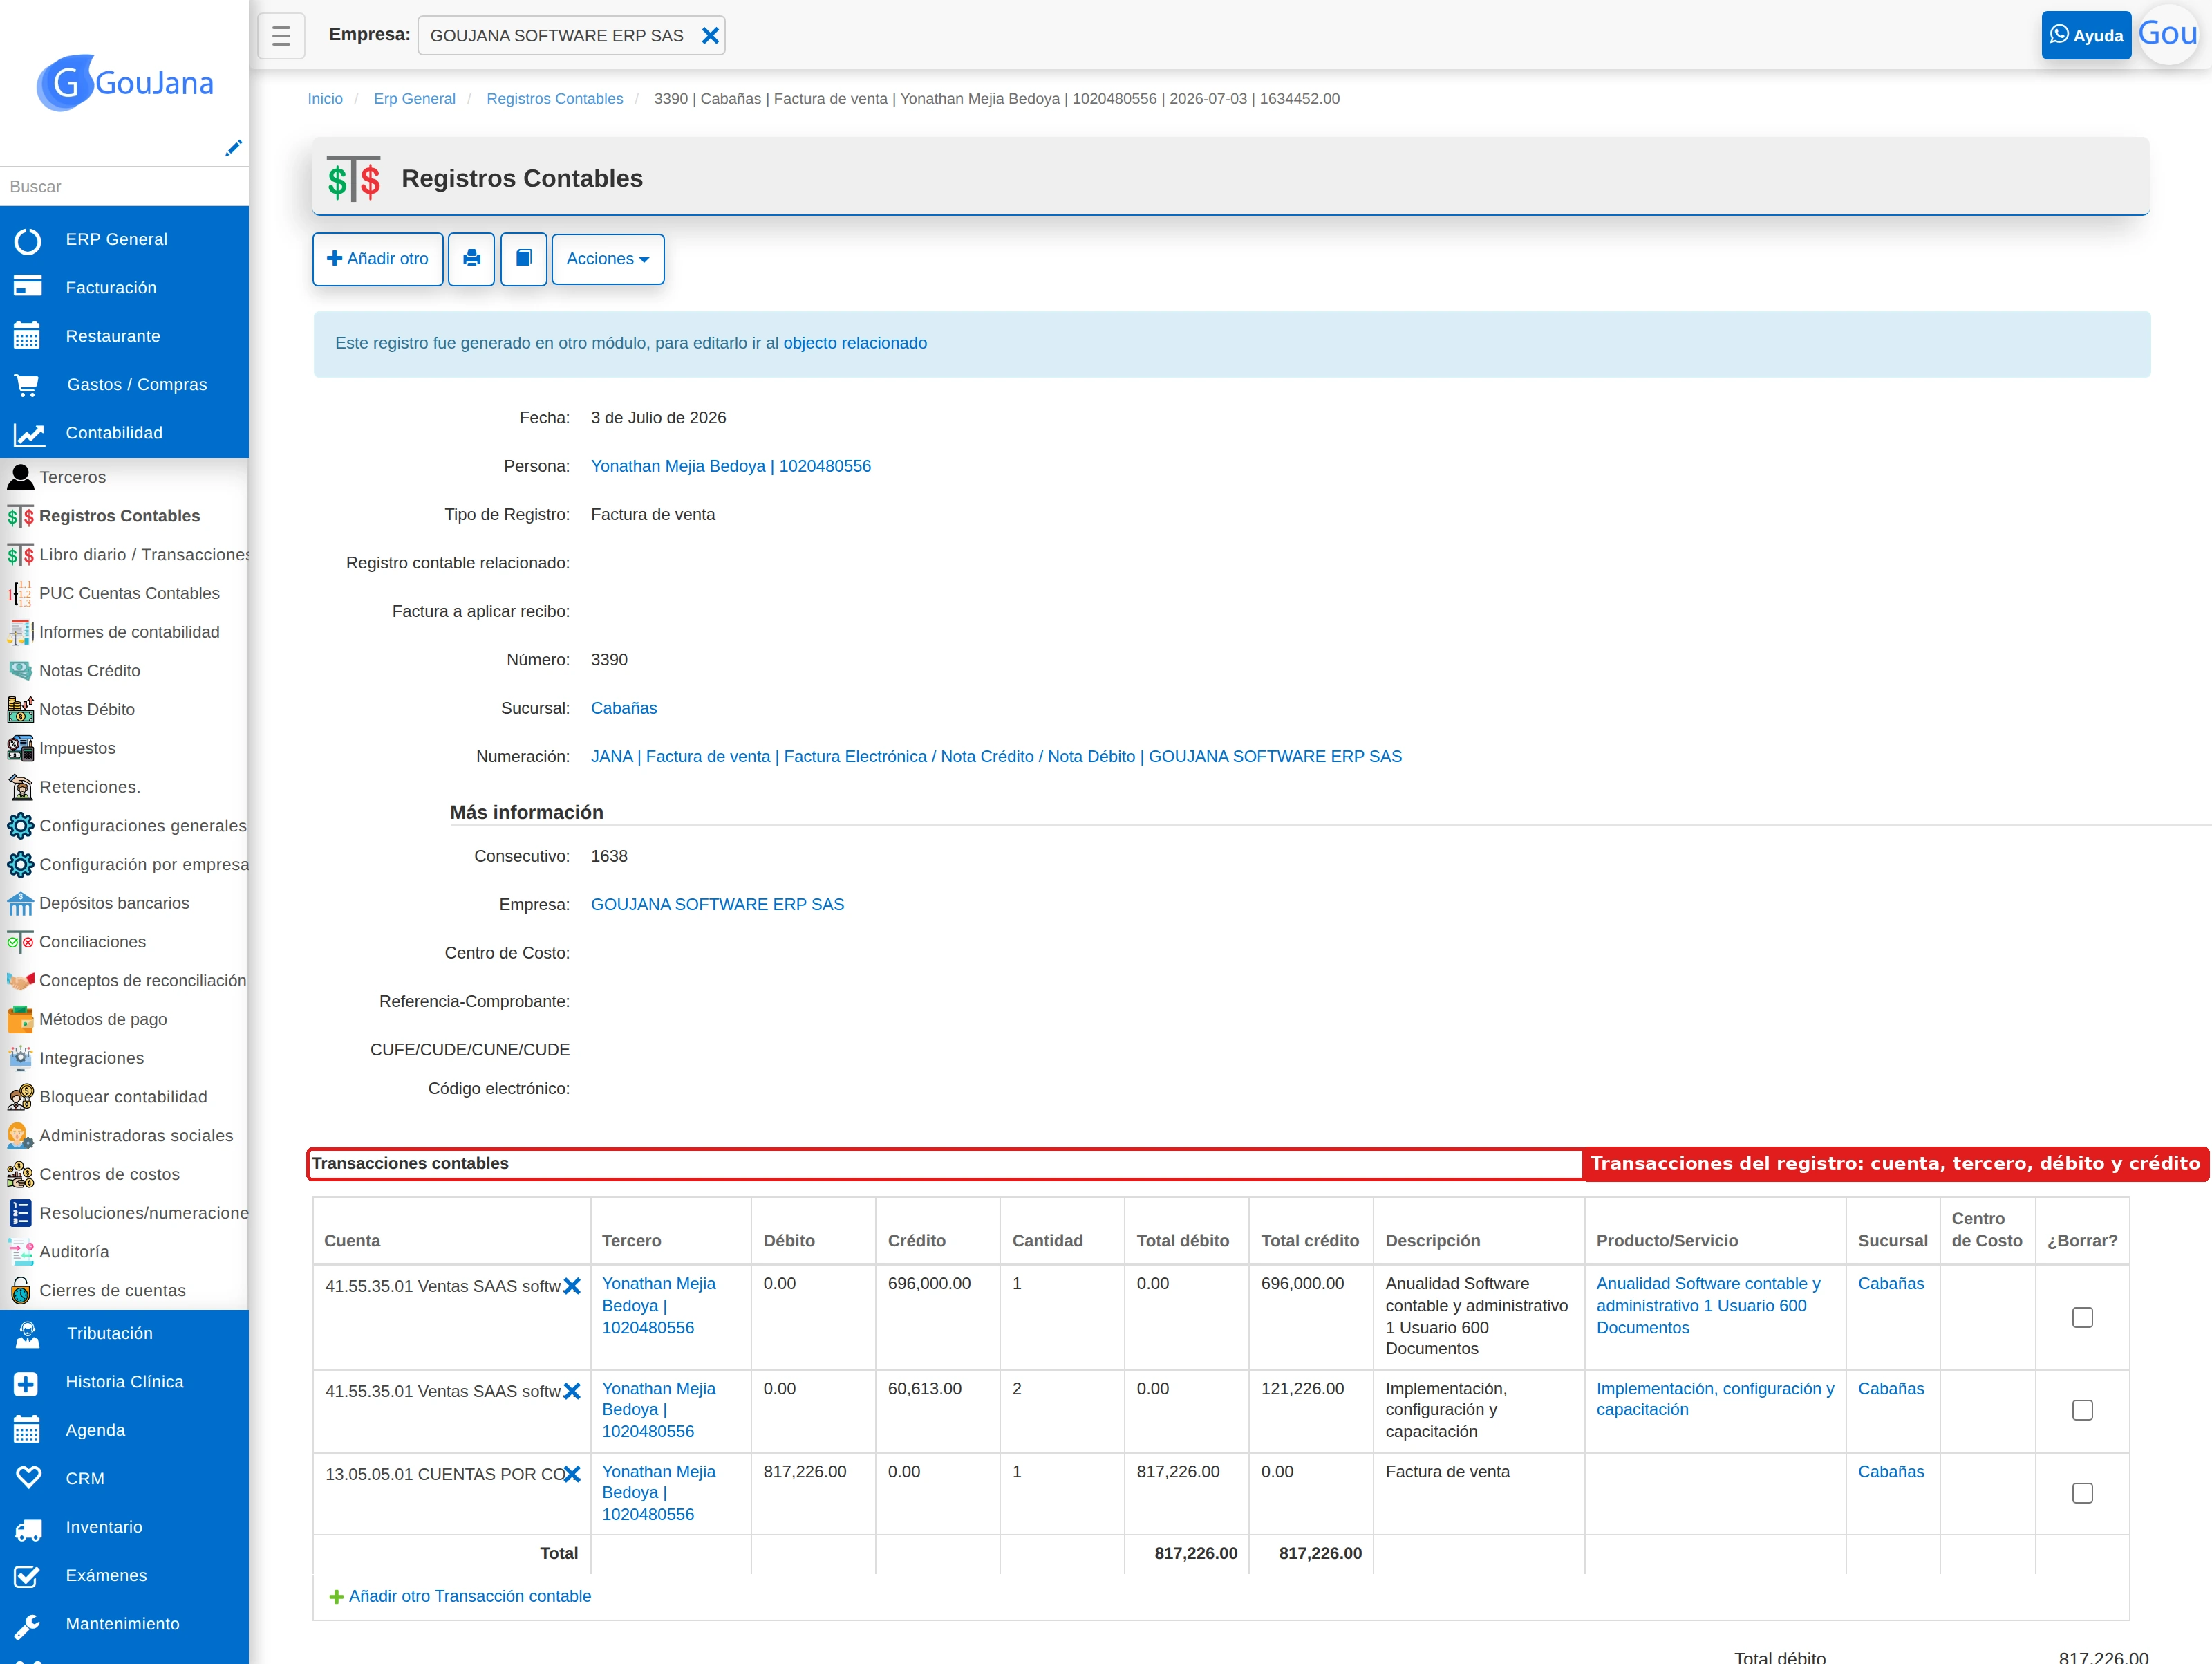Screen dimensions: 2212x1664
Task: Open the Empresa GOUJANA SOFTWARE ERP SAS link
Action: coord(717,905)
